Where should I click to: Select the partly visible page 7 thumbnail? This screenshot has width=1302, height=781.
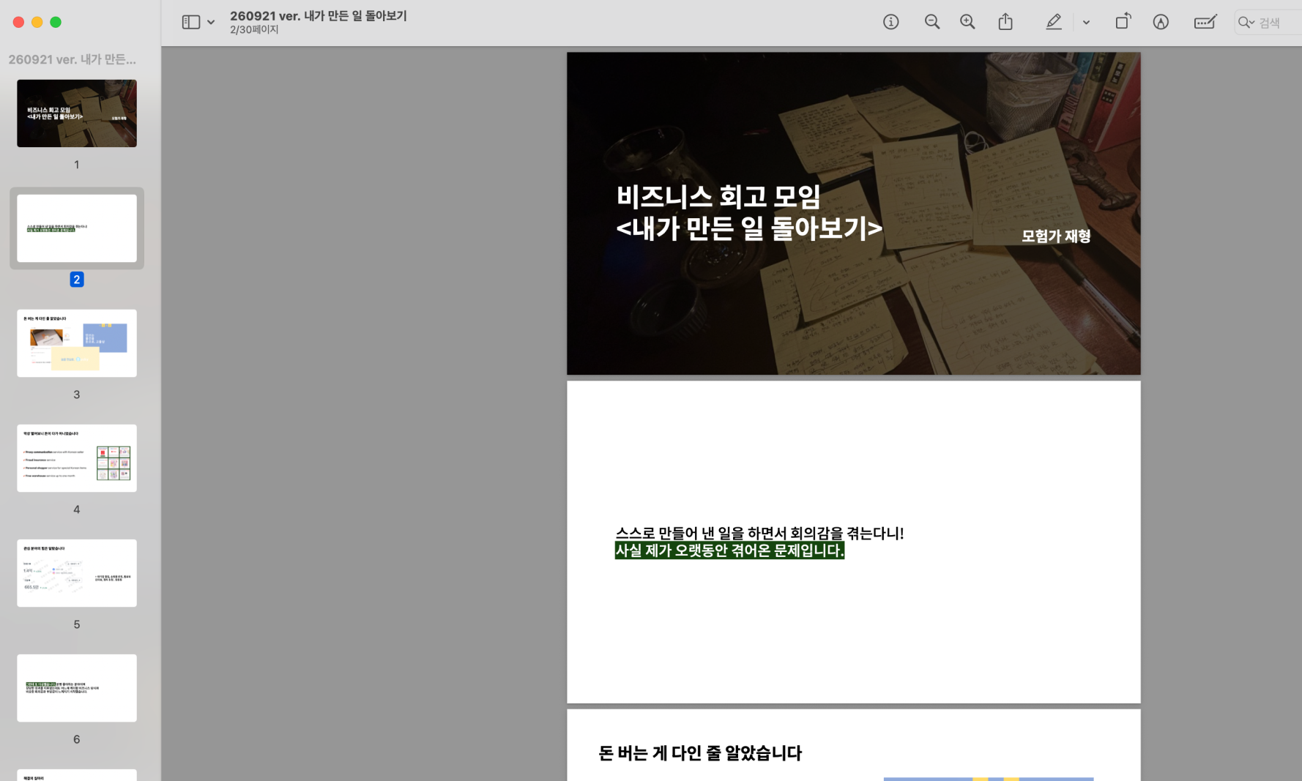coord(77,775)
